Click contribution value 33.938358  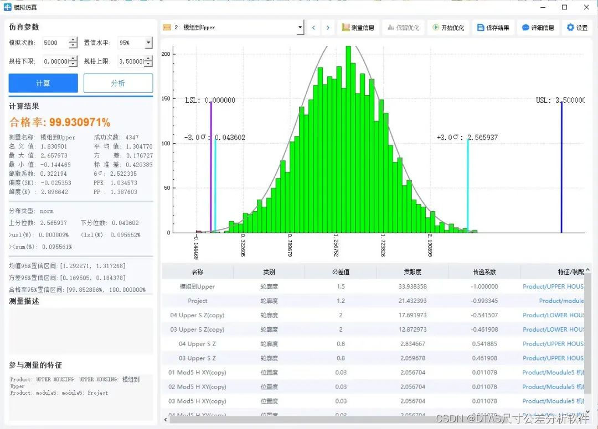tap(413, 286)
